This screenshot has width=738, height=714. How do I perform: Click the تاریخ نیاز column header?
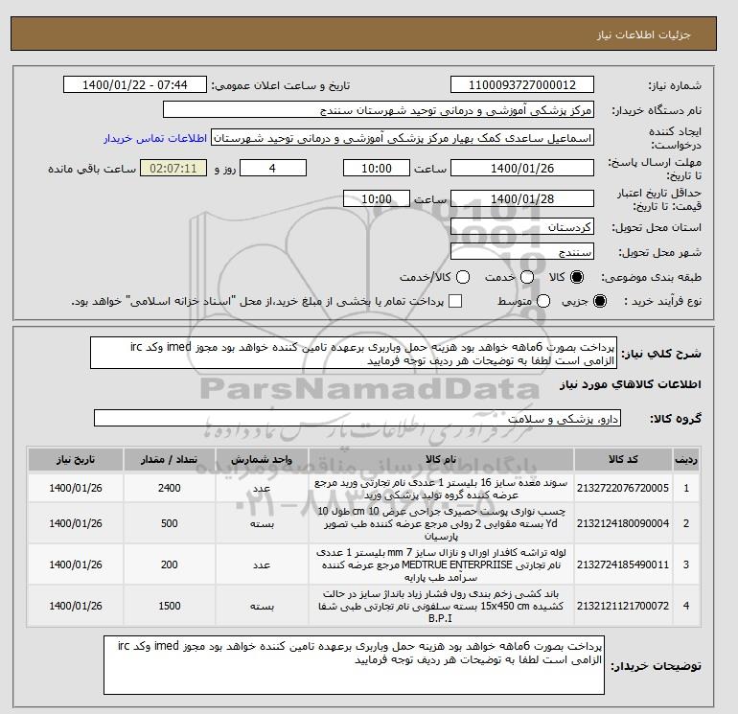pyautogui.click(x=76, y=460)
